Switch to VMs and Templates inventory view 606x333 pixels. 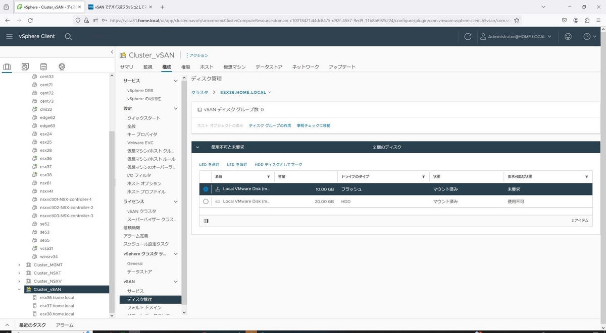(x=25, y=66)
